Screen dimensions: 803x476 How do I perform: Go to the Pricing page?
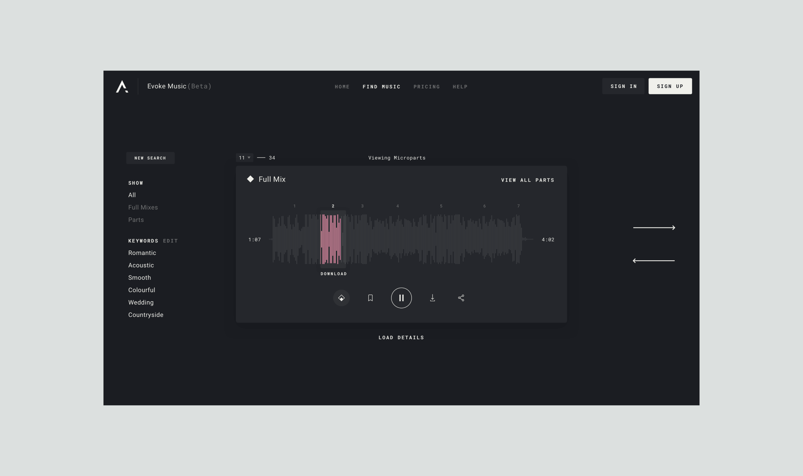pos(426,87)
